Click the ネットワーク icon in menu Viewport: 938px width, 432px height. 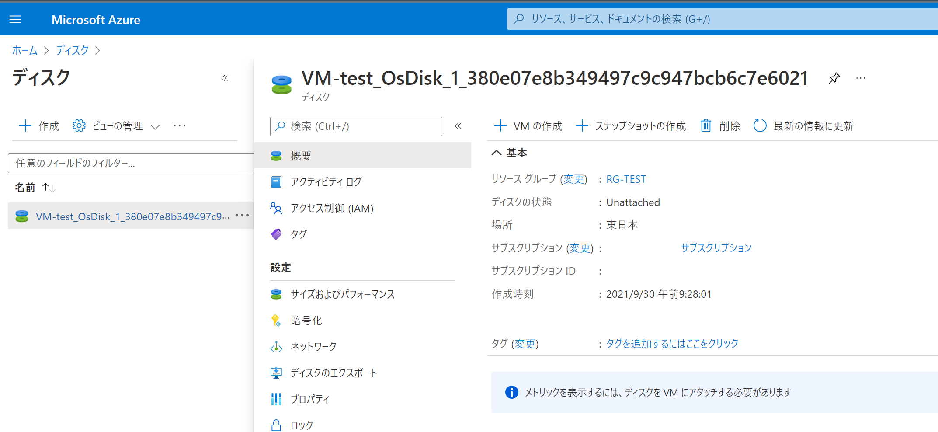tap(276, 347)
